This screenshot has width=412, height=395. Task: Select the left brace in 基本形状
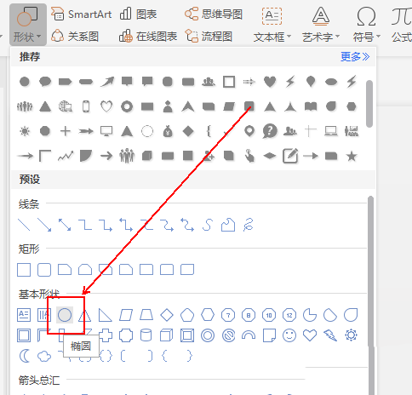[x=164, y=356]
